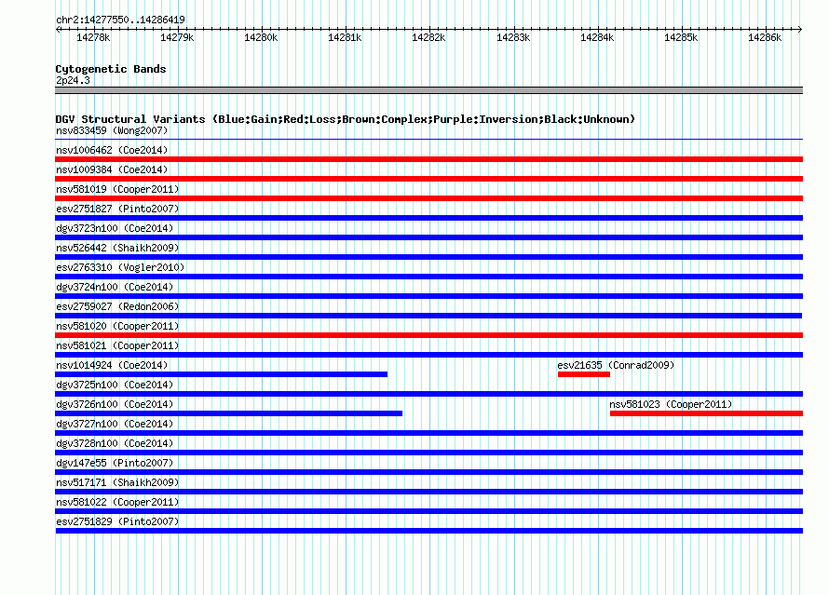Click the Cytogenetic Bands track title
829x595 pixels.
click(x=111, y=69)
